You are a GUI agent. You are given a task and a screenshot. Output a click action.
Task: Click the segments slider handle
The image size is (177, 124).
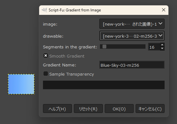(x=104, y=46)
